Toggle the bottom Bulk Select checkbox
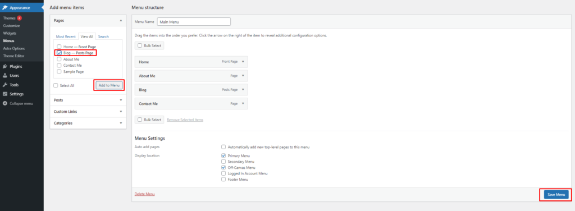The height and width of the screenshot is (211, 575). [140, 120]
